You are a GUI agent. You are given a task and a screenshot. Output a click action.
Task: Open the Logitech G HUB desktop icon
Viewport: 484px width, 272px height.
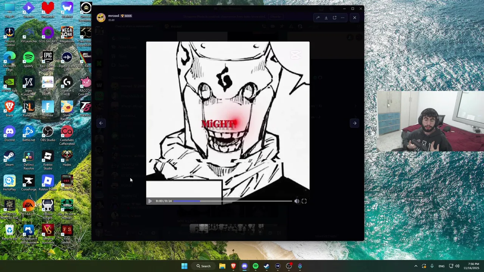click(x=67, y=86)
